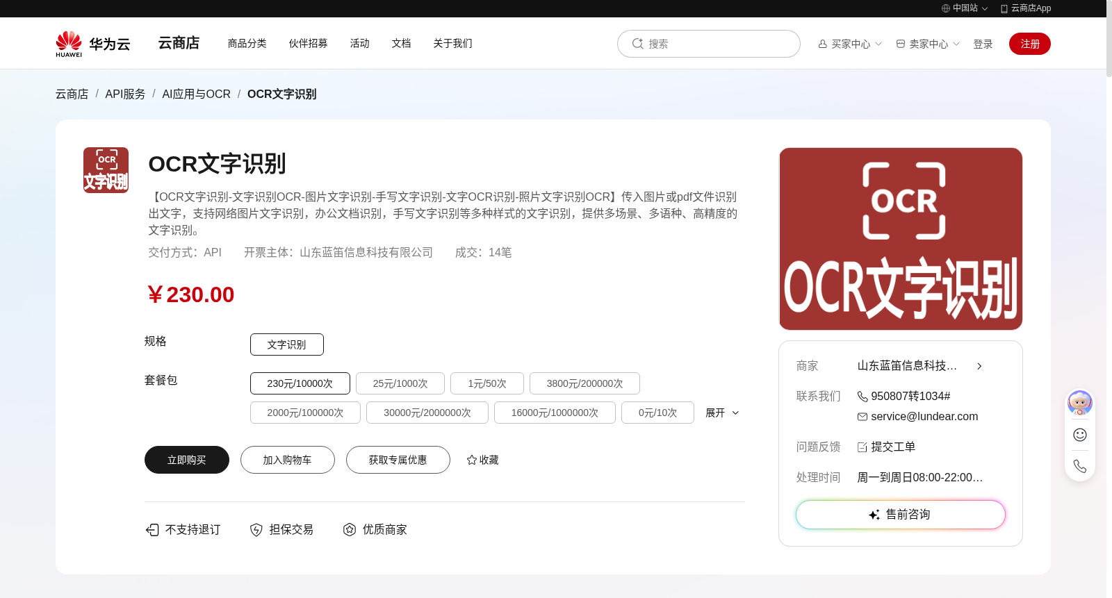
Task: Select the 2000元/100000次 package
Action: point(305,413)
